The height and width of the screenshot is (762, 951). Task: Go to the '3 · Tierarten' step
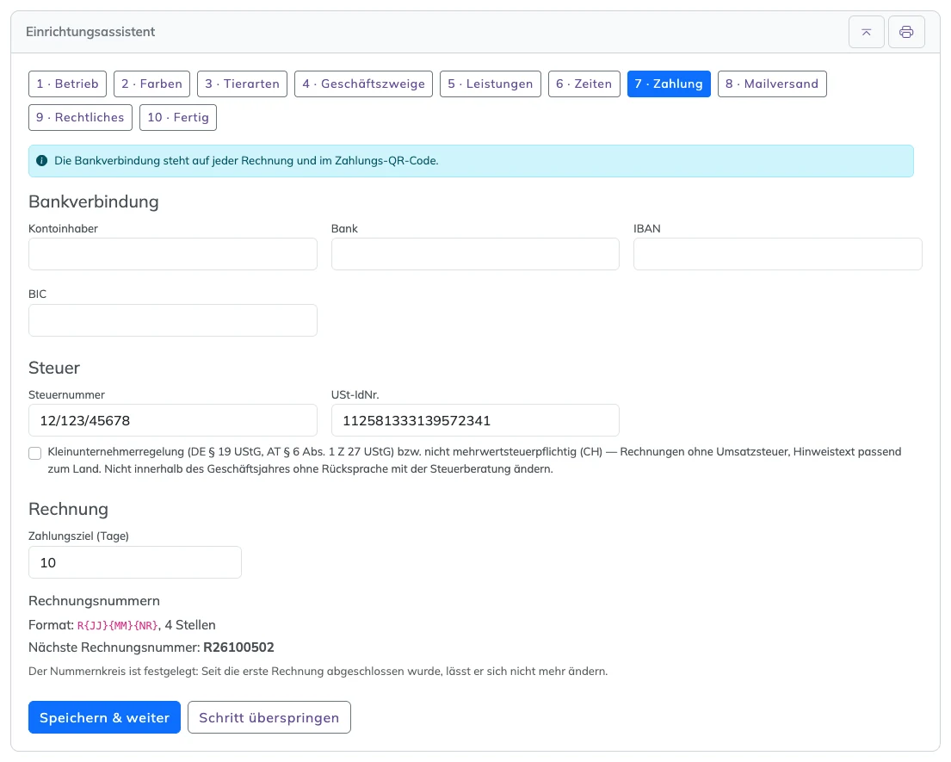pos(242,84)
